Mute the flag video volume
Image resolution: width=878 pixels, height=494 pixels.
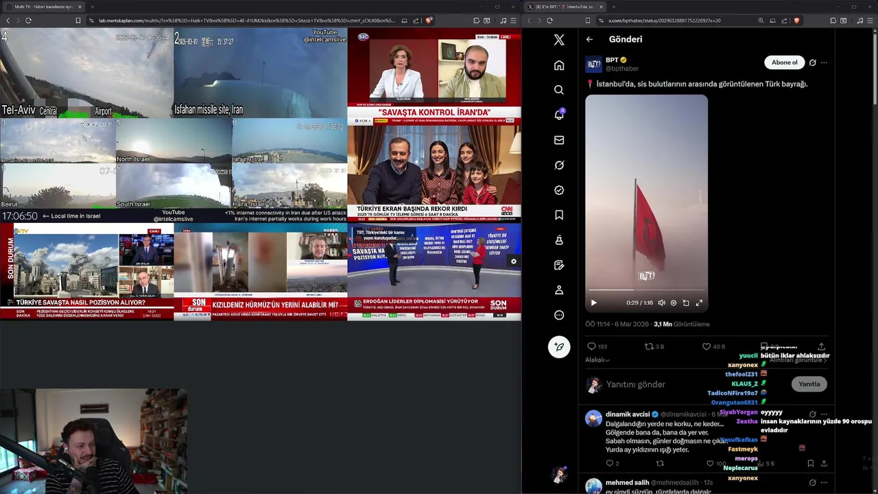(x=661, y=303)
